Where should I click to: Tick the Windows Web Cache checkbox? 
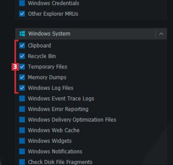[x=22, y=130]
